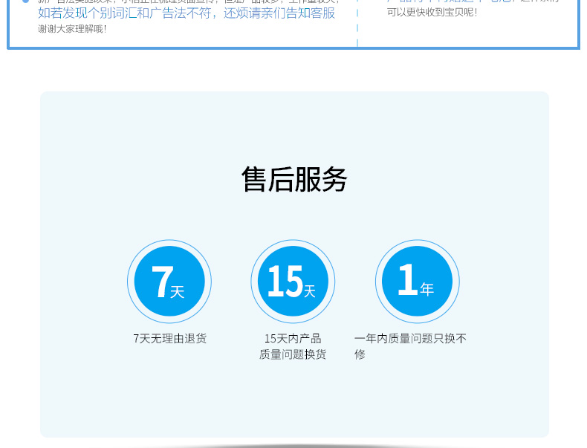This screenshot has height=448, width=587.
Task: Click the blue bullet dot at top left
Action: coord(25,1)
